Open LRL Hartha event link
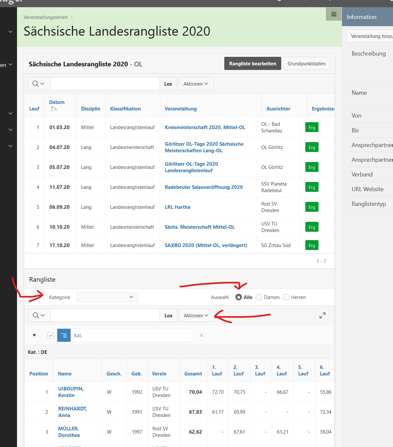The height and width of the screenshot is (447, 393). (178, 207)
